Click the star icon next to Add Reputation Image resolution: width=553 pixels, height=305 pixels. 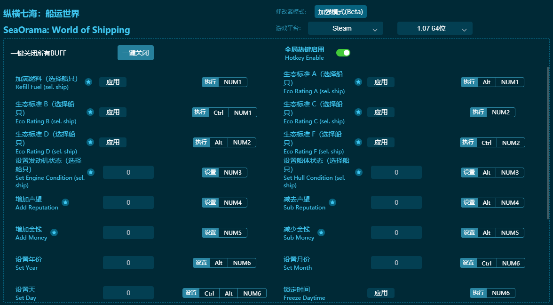point(65,202)
